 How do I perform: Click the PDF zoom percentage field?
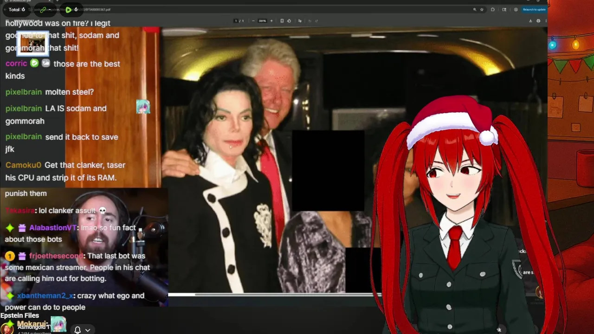pyautogui.click(x=263, y=21)
